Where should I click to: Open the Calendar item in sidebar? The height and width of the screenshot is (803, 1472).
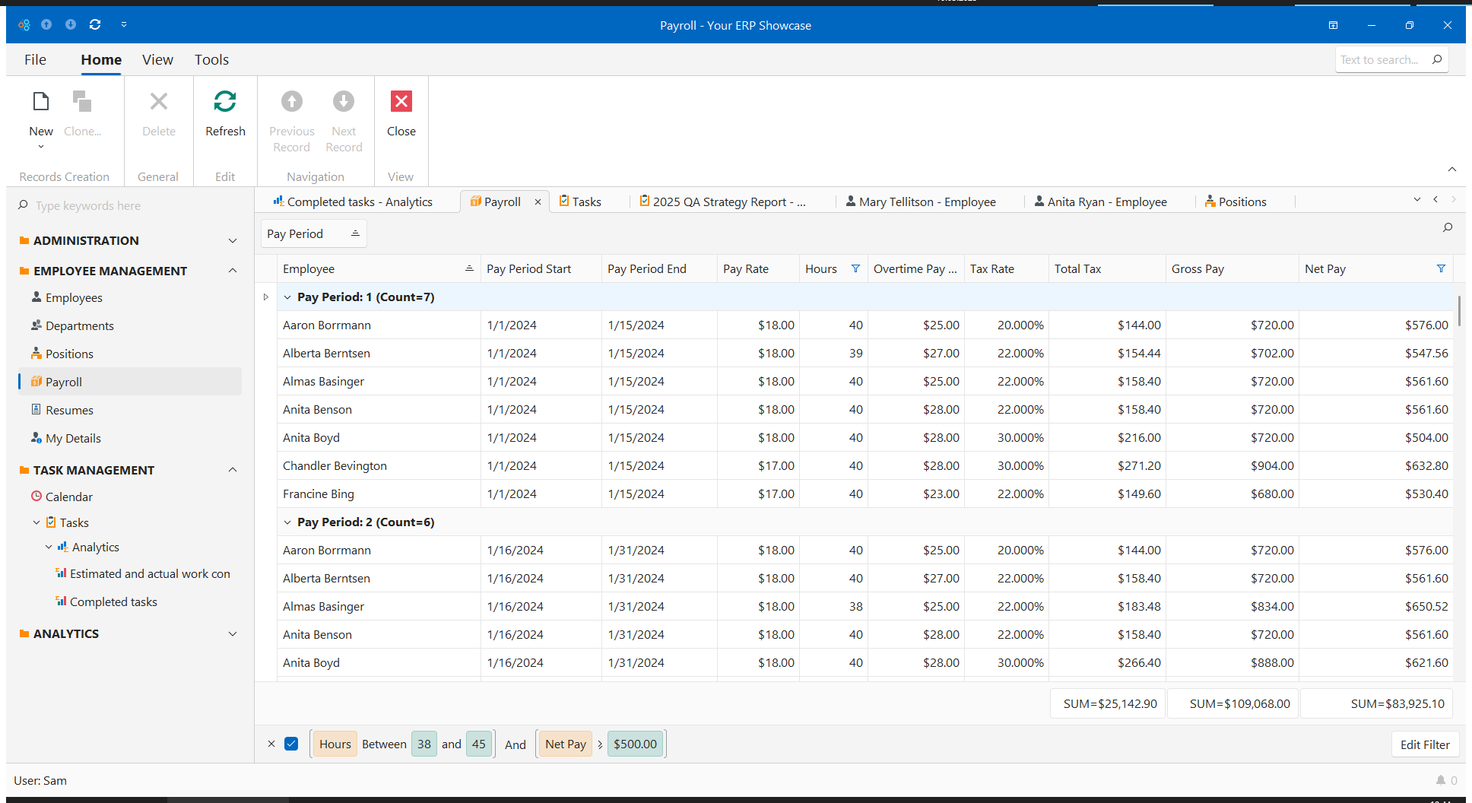coord(68,497)
